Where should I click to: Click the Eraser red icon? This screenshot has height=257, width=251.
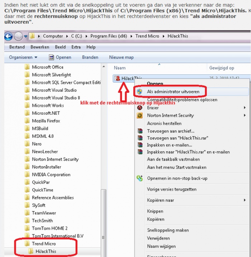point(140,108)
